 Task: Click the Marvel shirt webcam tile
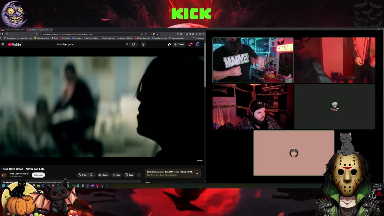click(x=253, y=60)
